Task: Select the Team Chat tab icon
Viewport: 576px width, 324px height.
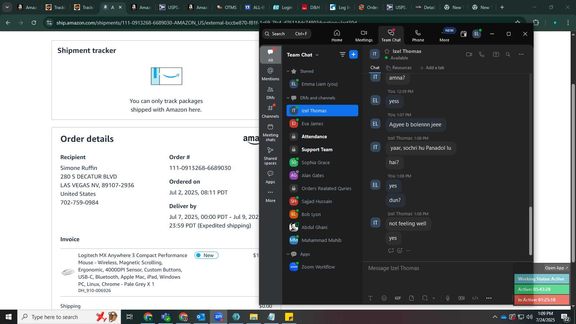Action: coord(391,36)
